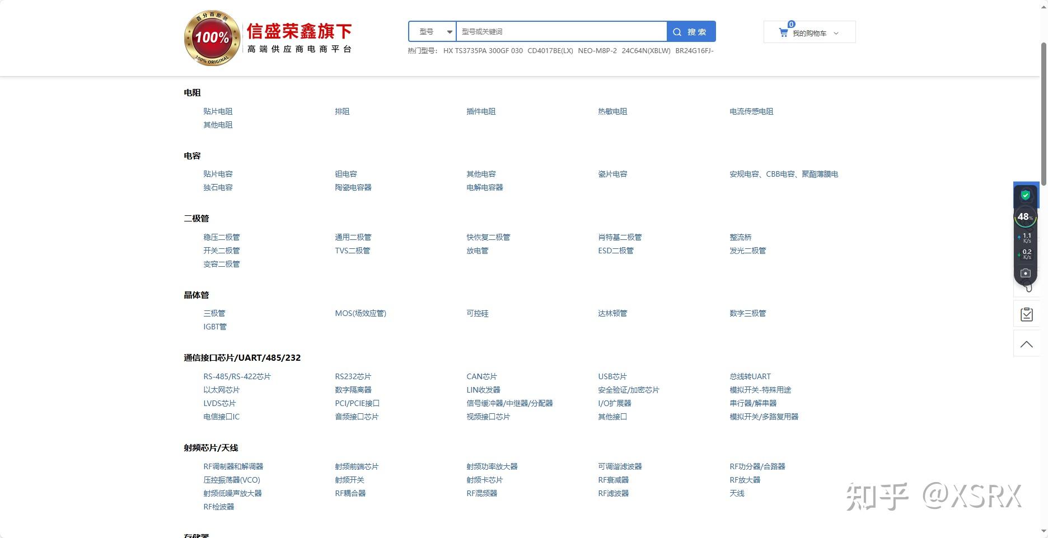This screenshot has width=1048, height=538.
Task: Open the 贴片电阻 category
Action: [x=218, y=111]
